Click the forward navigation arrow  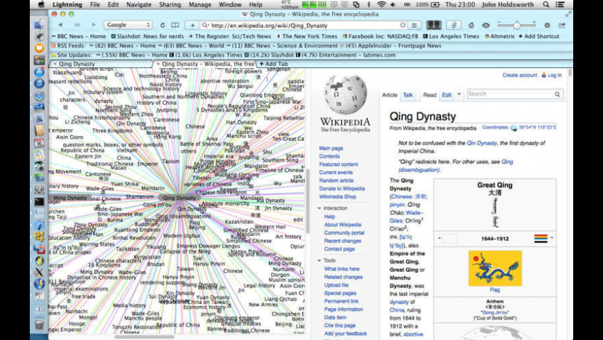[x=94, y=25]
